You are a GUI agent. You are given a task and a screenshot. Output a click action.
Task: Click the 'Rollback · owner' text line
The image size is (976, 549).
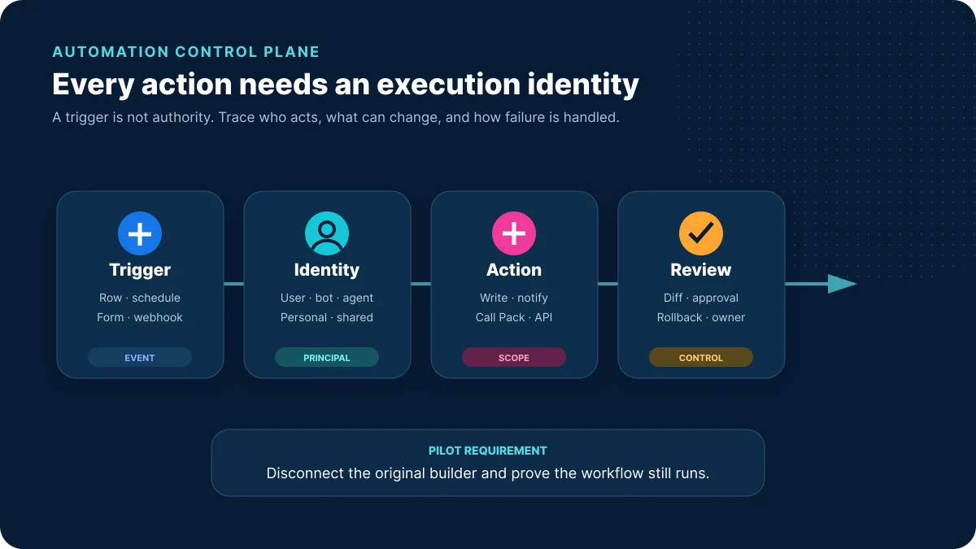pyautogui.click(x=701, y=317)
